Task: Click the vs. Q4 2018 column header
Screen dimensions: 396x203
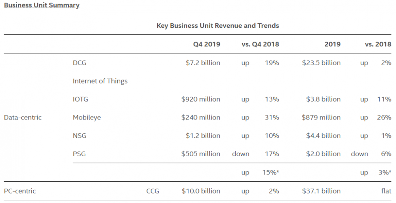Action: pyautogui.click(x=260, y=44)
